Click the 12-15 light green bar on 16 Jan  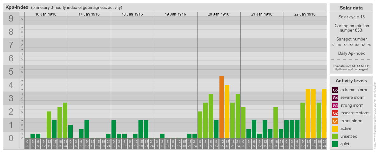pos(49,125)
